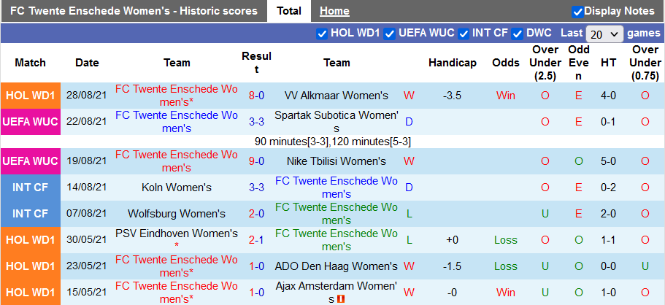
Task: Click the UEFA WUC label for 22/08/21 match
Action: pyautogui.click(x=31, y=122)
